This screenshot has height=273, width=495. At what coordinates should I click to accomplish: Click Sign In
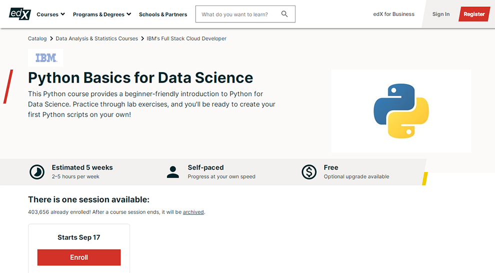(440, 14)
